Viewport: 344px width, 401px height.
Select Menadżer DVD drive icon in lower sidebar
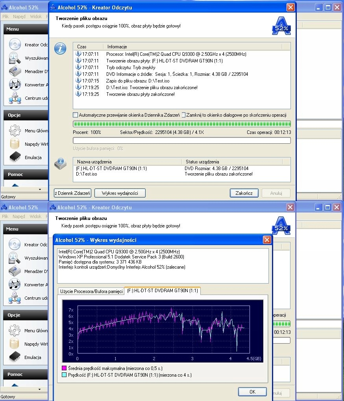point(14,271)
